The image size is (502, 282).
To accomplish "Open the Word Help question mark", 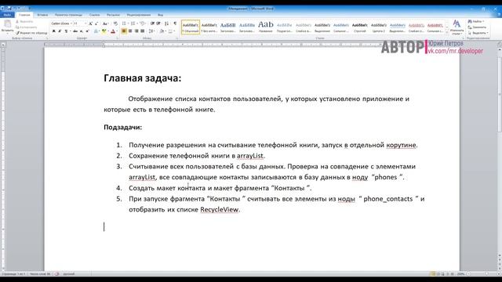I will [499, 15].
